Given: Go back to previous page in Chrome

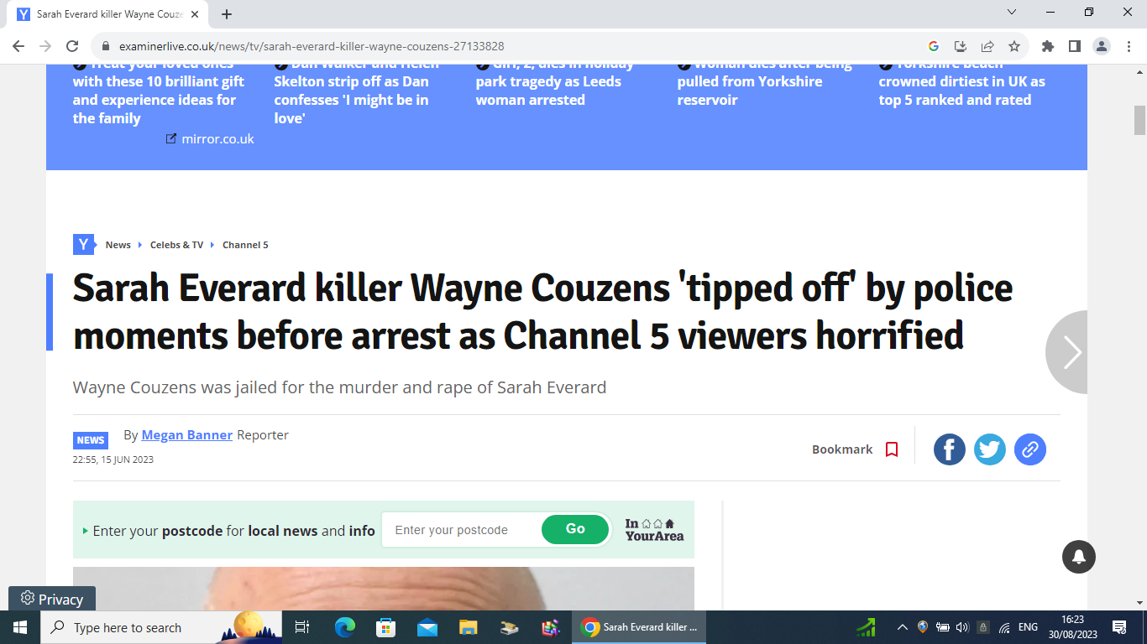Looking at the screenshot, I should pyautogui.click(x=18, y=46).
